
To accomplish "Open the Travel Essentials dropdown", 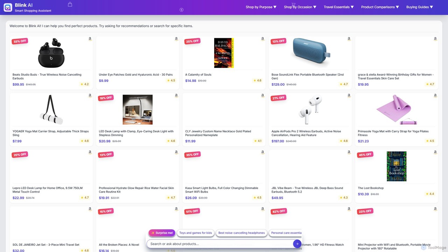I will click(x=339, y=7).
